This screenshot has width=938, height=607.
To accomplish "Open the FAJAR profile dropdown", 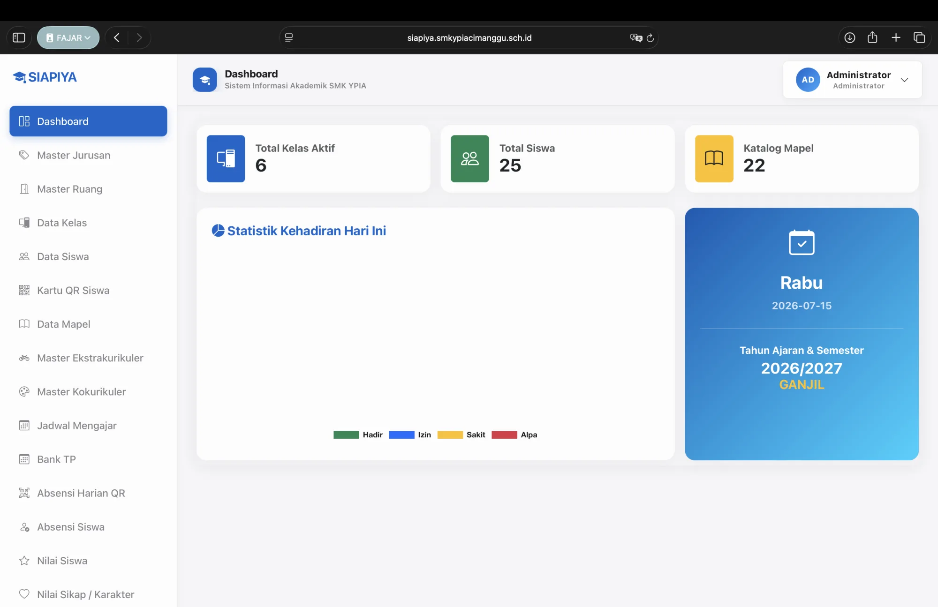I will (68, 37).
